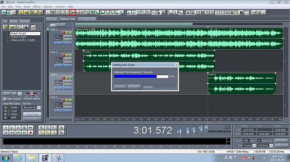
Task: Click Loop Preview button in Files panel
Action: (x=19, y=94)
